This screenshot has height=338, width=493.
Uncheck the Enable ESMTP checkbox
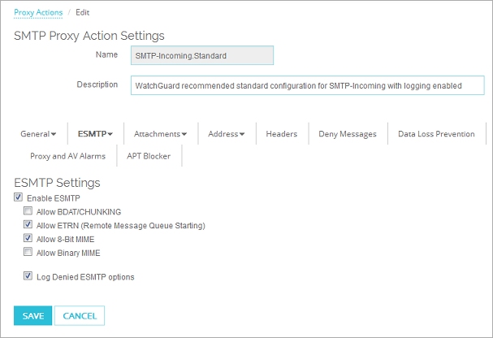coord(19,197)
